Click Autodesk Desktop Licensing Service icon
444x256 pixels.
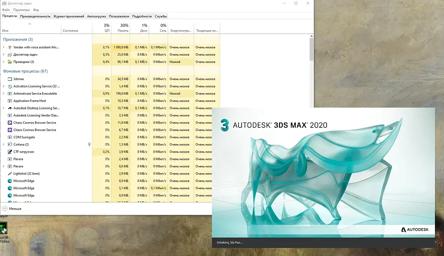pyautogui.click(x=10, y=108)
